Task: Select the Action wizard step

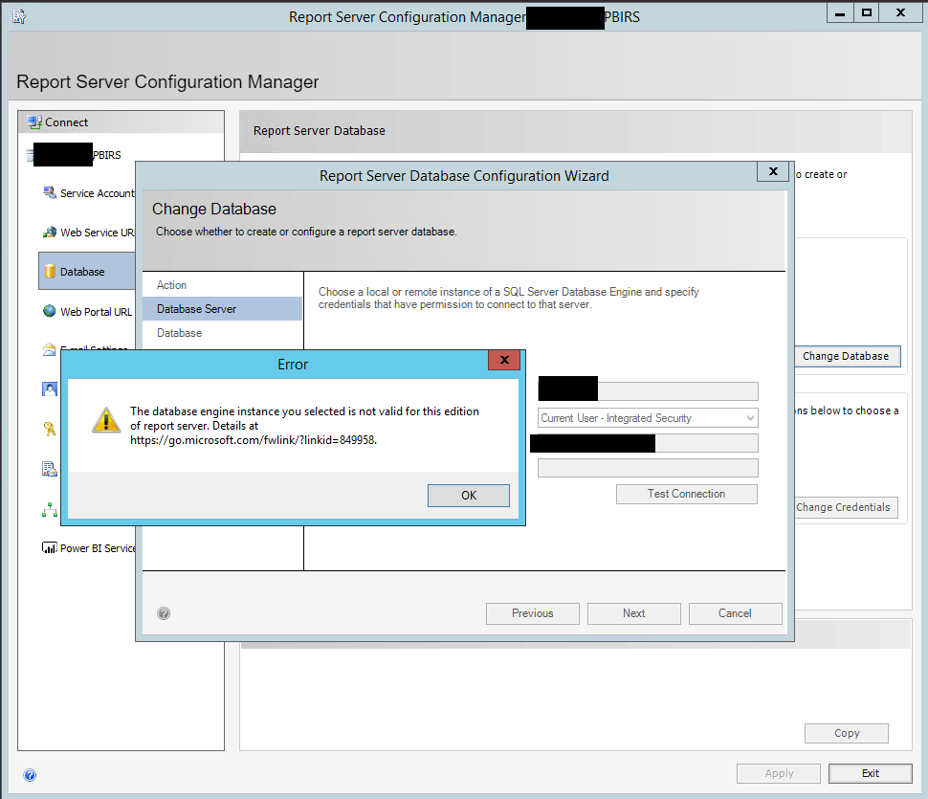Action: (171, 285)
